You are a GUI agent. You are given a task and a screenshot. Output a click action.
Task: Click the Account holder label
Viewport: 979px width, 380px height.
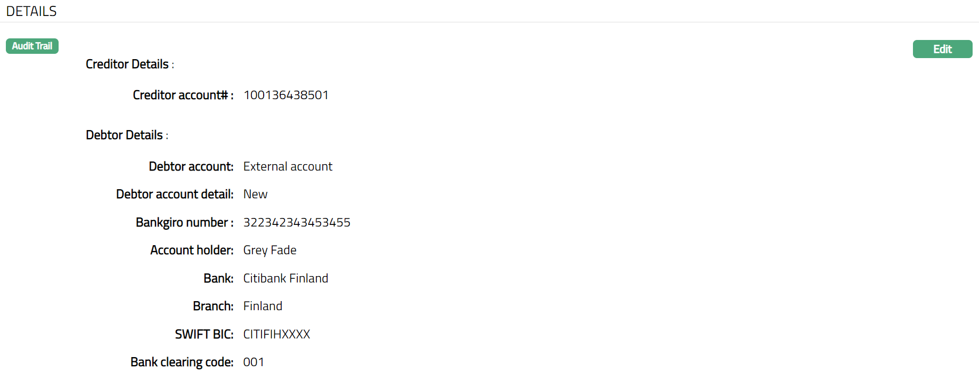(x=192, y=250)
